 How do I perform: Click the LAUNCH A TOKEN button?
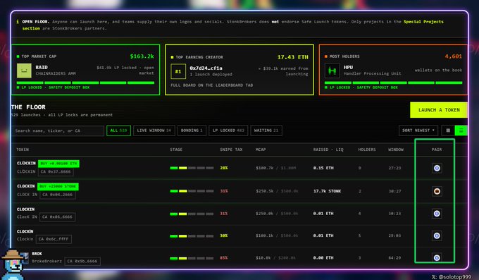439,110
